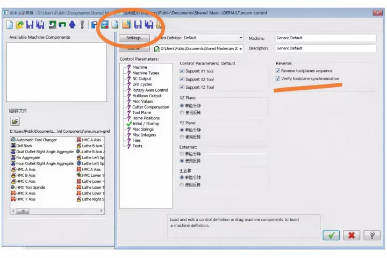Click the orange folder icon in the control toolbar
The width and height of the screenshot is (387, 258).
point(126,24)
